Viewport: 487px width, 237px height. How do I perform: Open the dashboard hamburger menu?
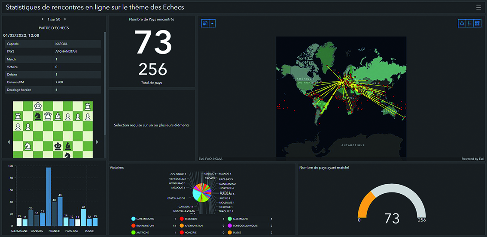(x=478, y=7)
